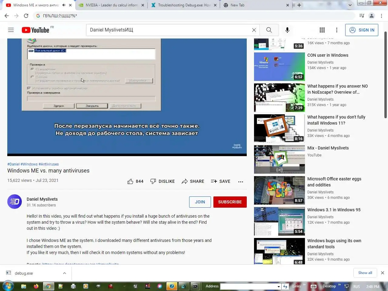Screen dimensions: 388x291
Task: Subscribe to Daniel Myslivets
Action: click(230, 202)
